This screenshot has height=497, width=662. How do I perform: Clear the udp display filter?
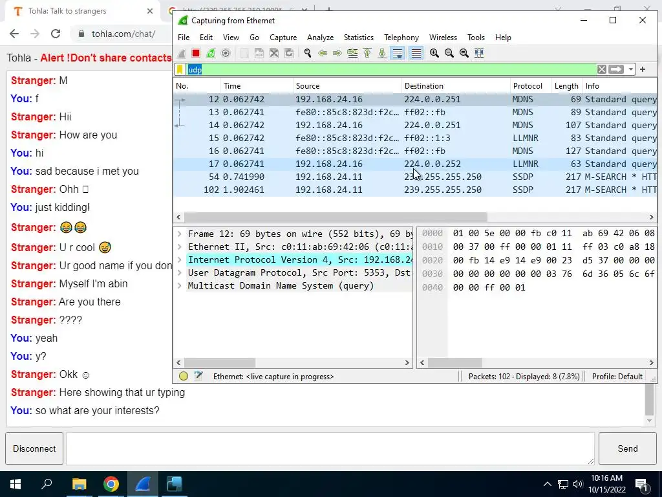tap(602, 69)
